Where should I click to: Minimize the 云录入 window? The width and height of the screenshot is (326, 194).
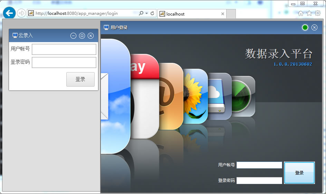[73, 36]
